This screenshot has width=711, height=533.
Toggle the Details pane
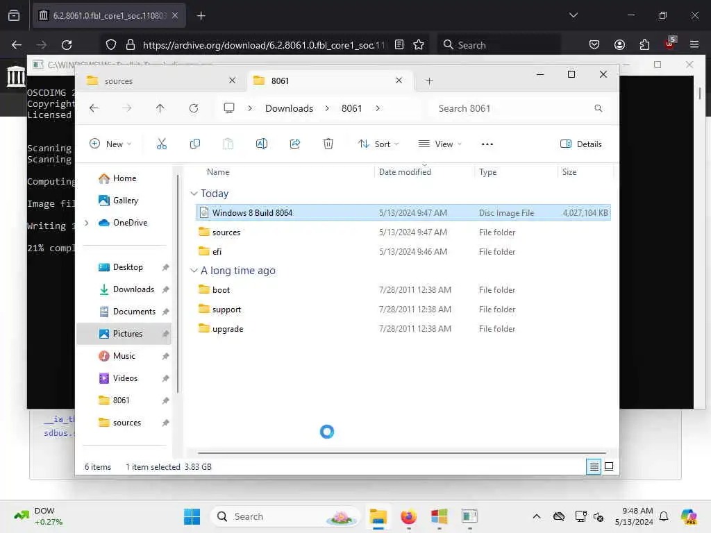[581, 144]
